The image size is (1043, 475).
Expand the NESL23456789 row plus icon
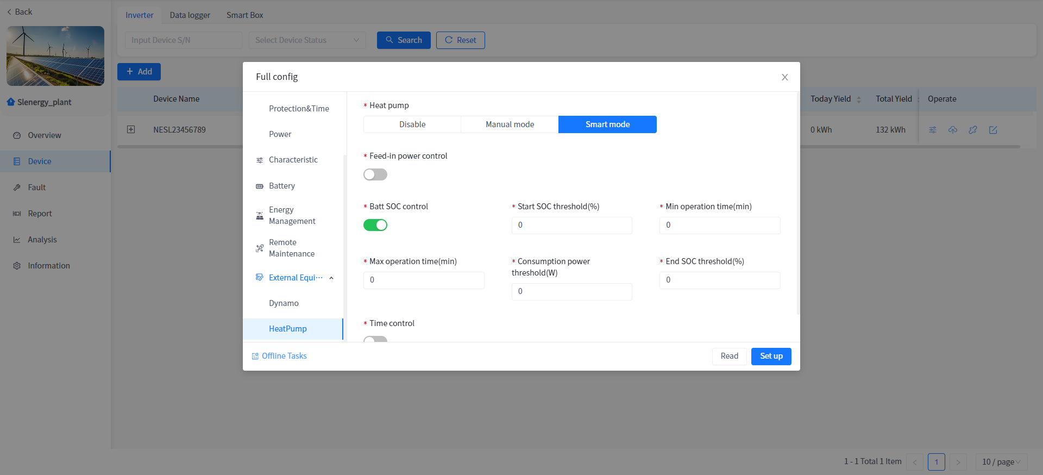click(131, 129)
